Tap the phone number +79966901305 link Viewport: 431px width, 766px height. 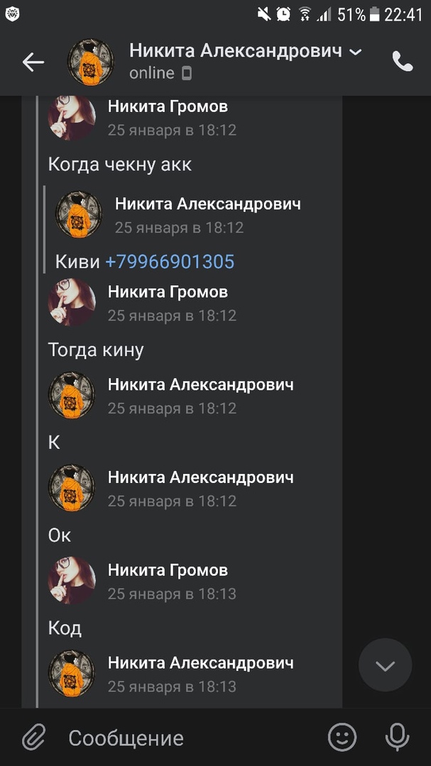tap(170, 262)
